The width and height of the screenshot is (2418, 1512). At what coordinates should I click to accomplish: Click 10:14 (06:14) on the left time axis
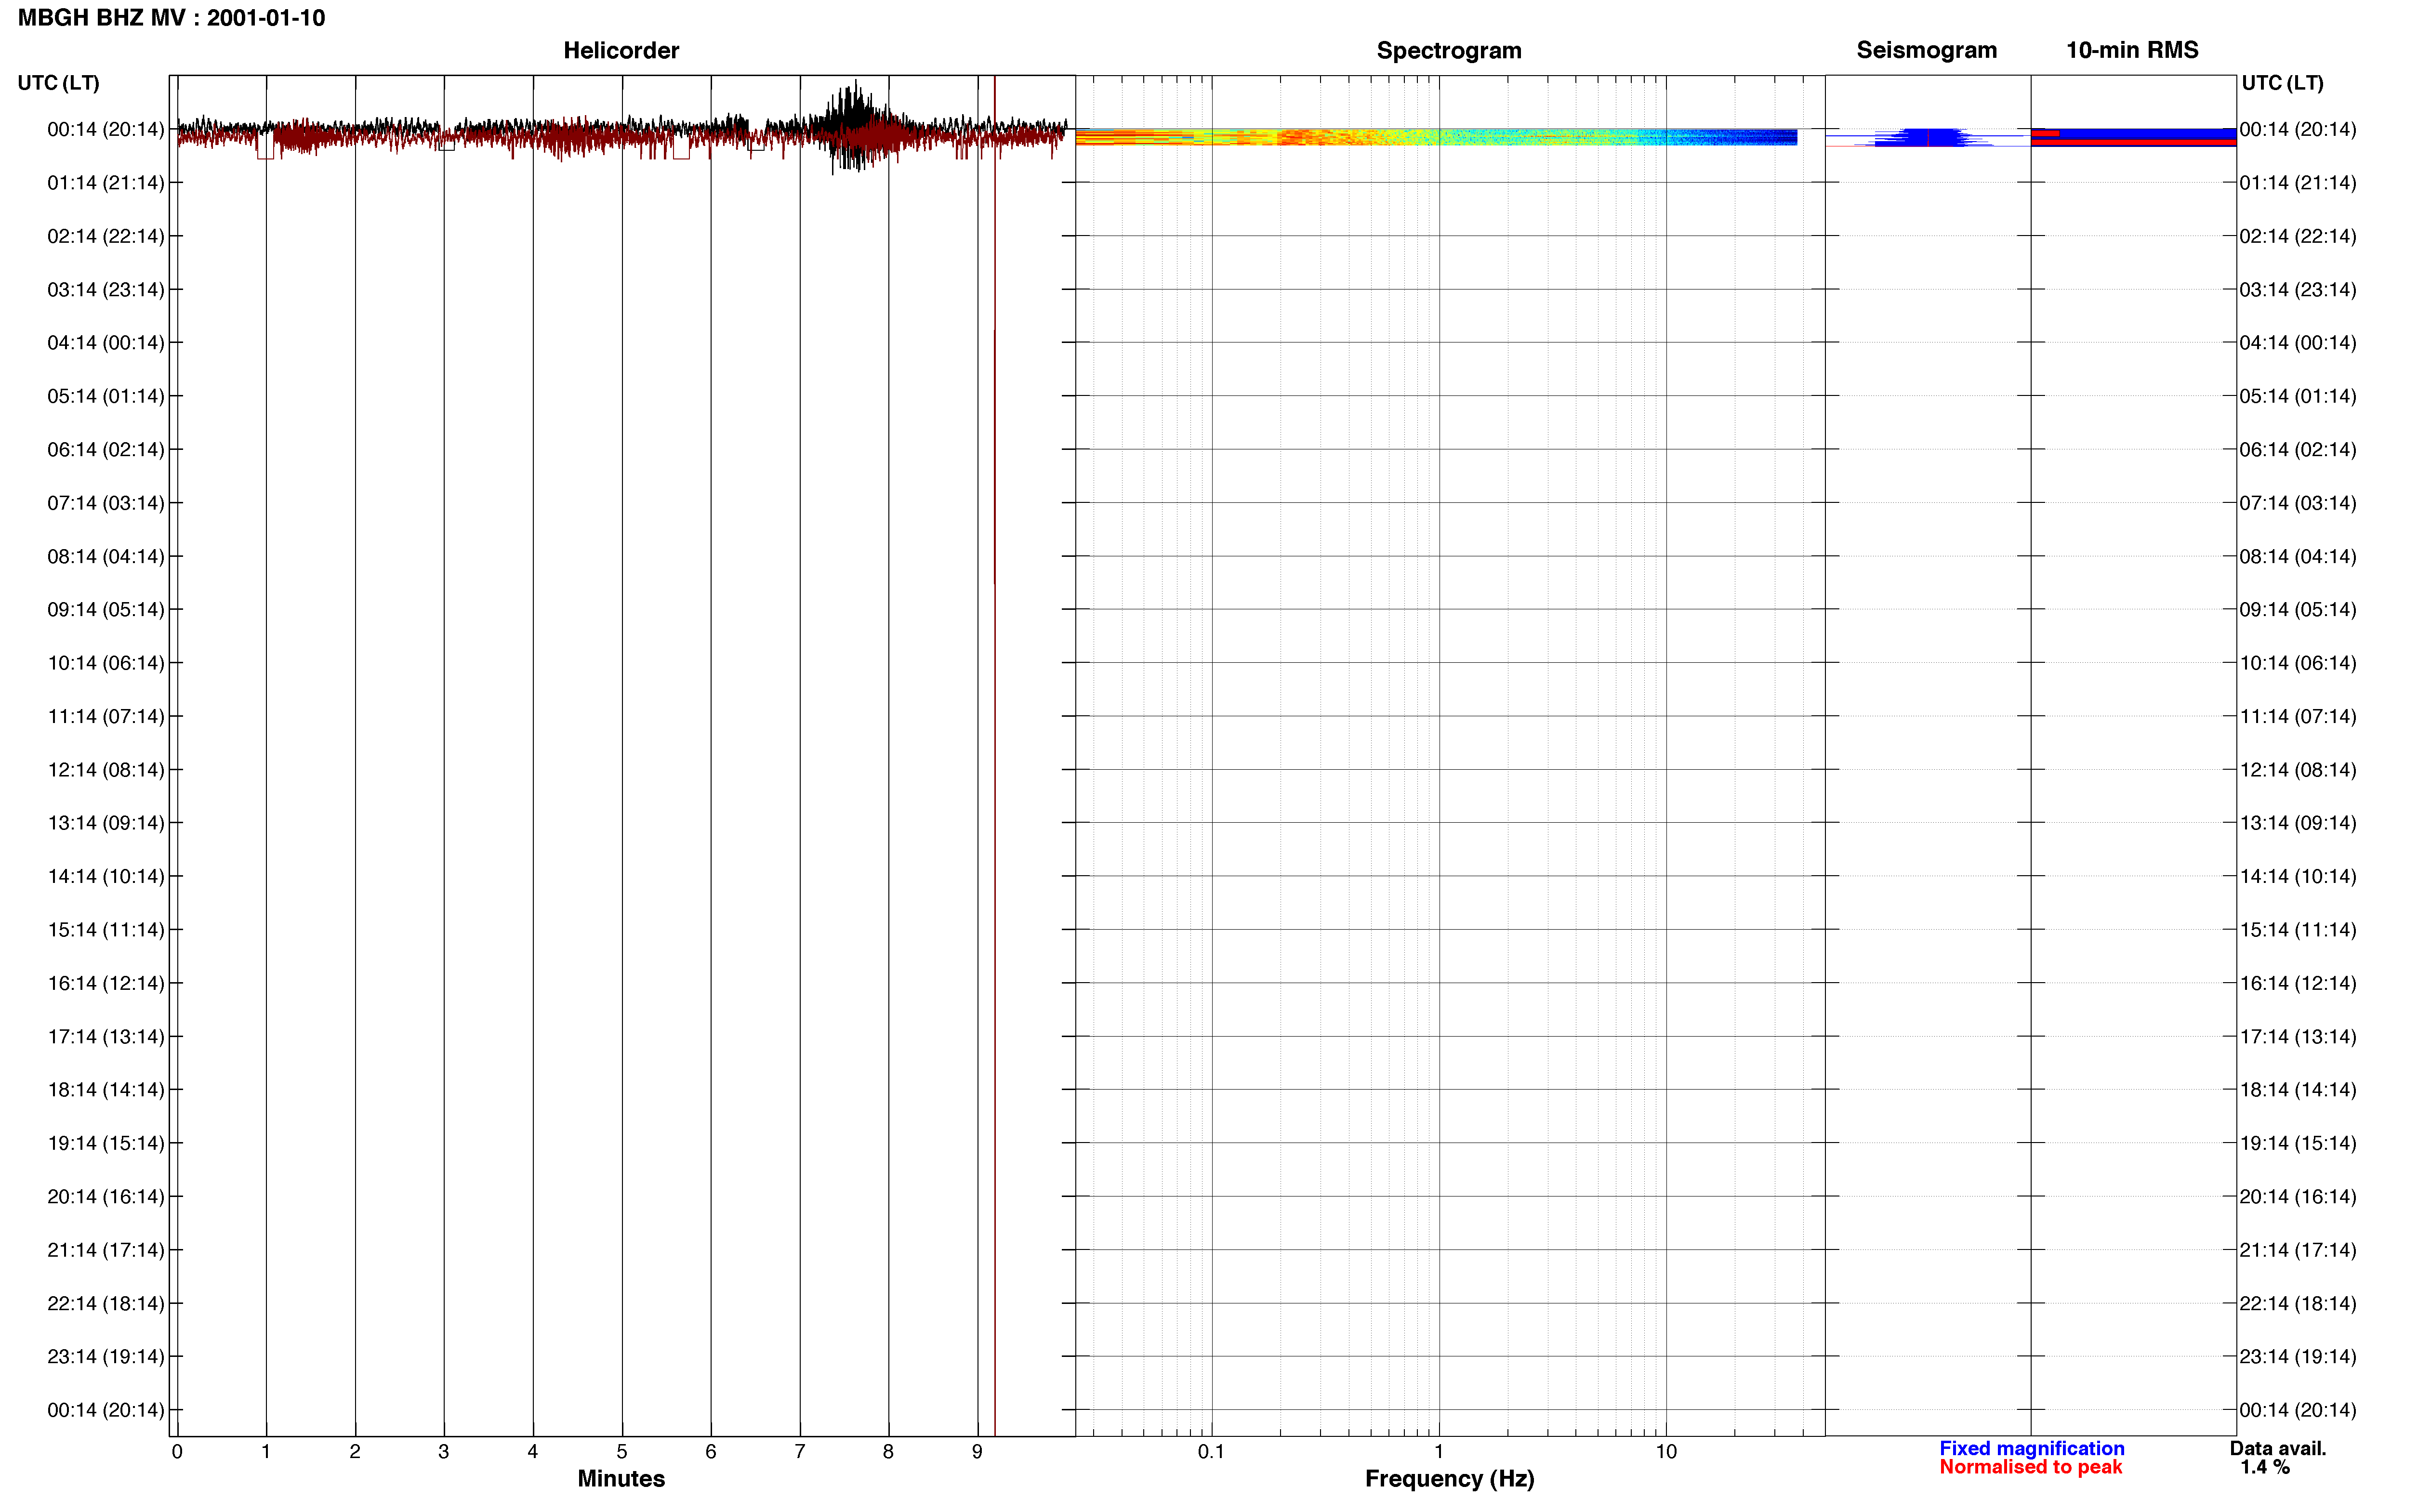pyautogui.click(x=105, y=663)
